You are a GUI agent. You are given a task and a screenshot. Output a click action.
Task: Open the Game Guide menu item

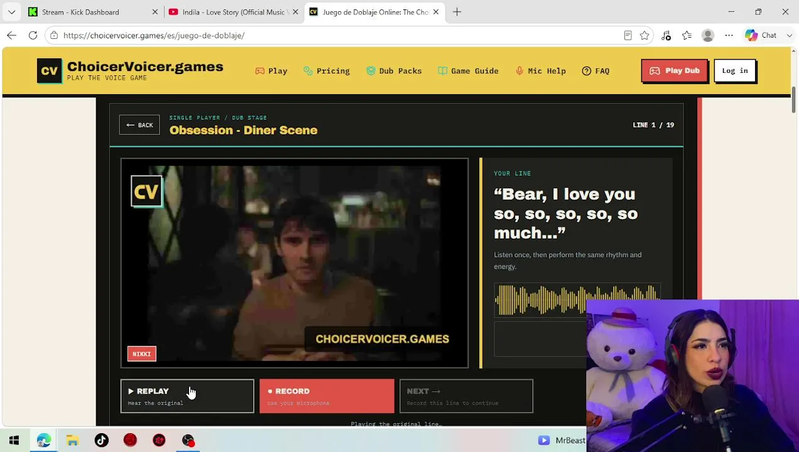click(x=469, y=71)
